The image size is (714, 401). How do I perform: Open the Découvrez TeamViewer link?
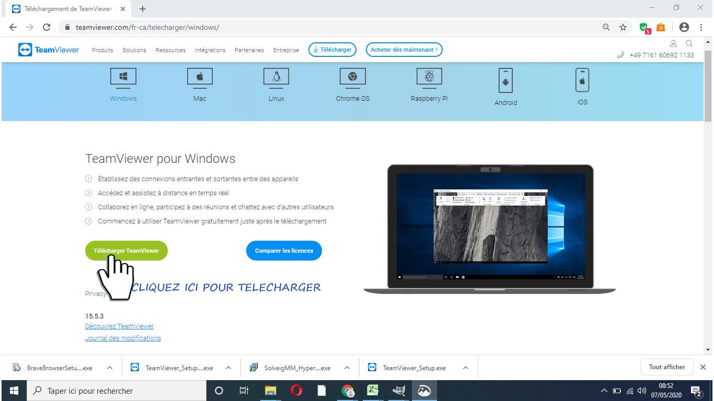pos(120,326)
